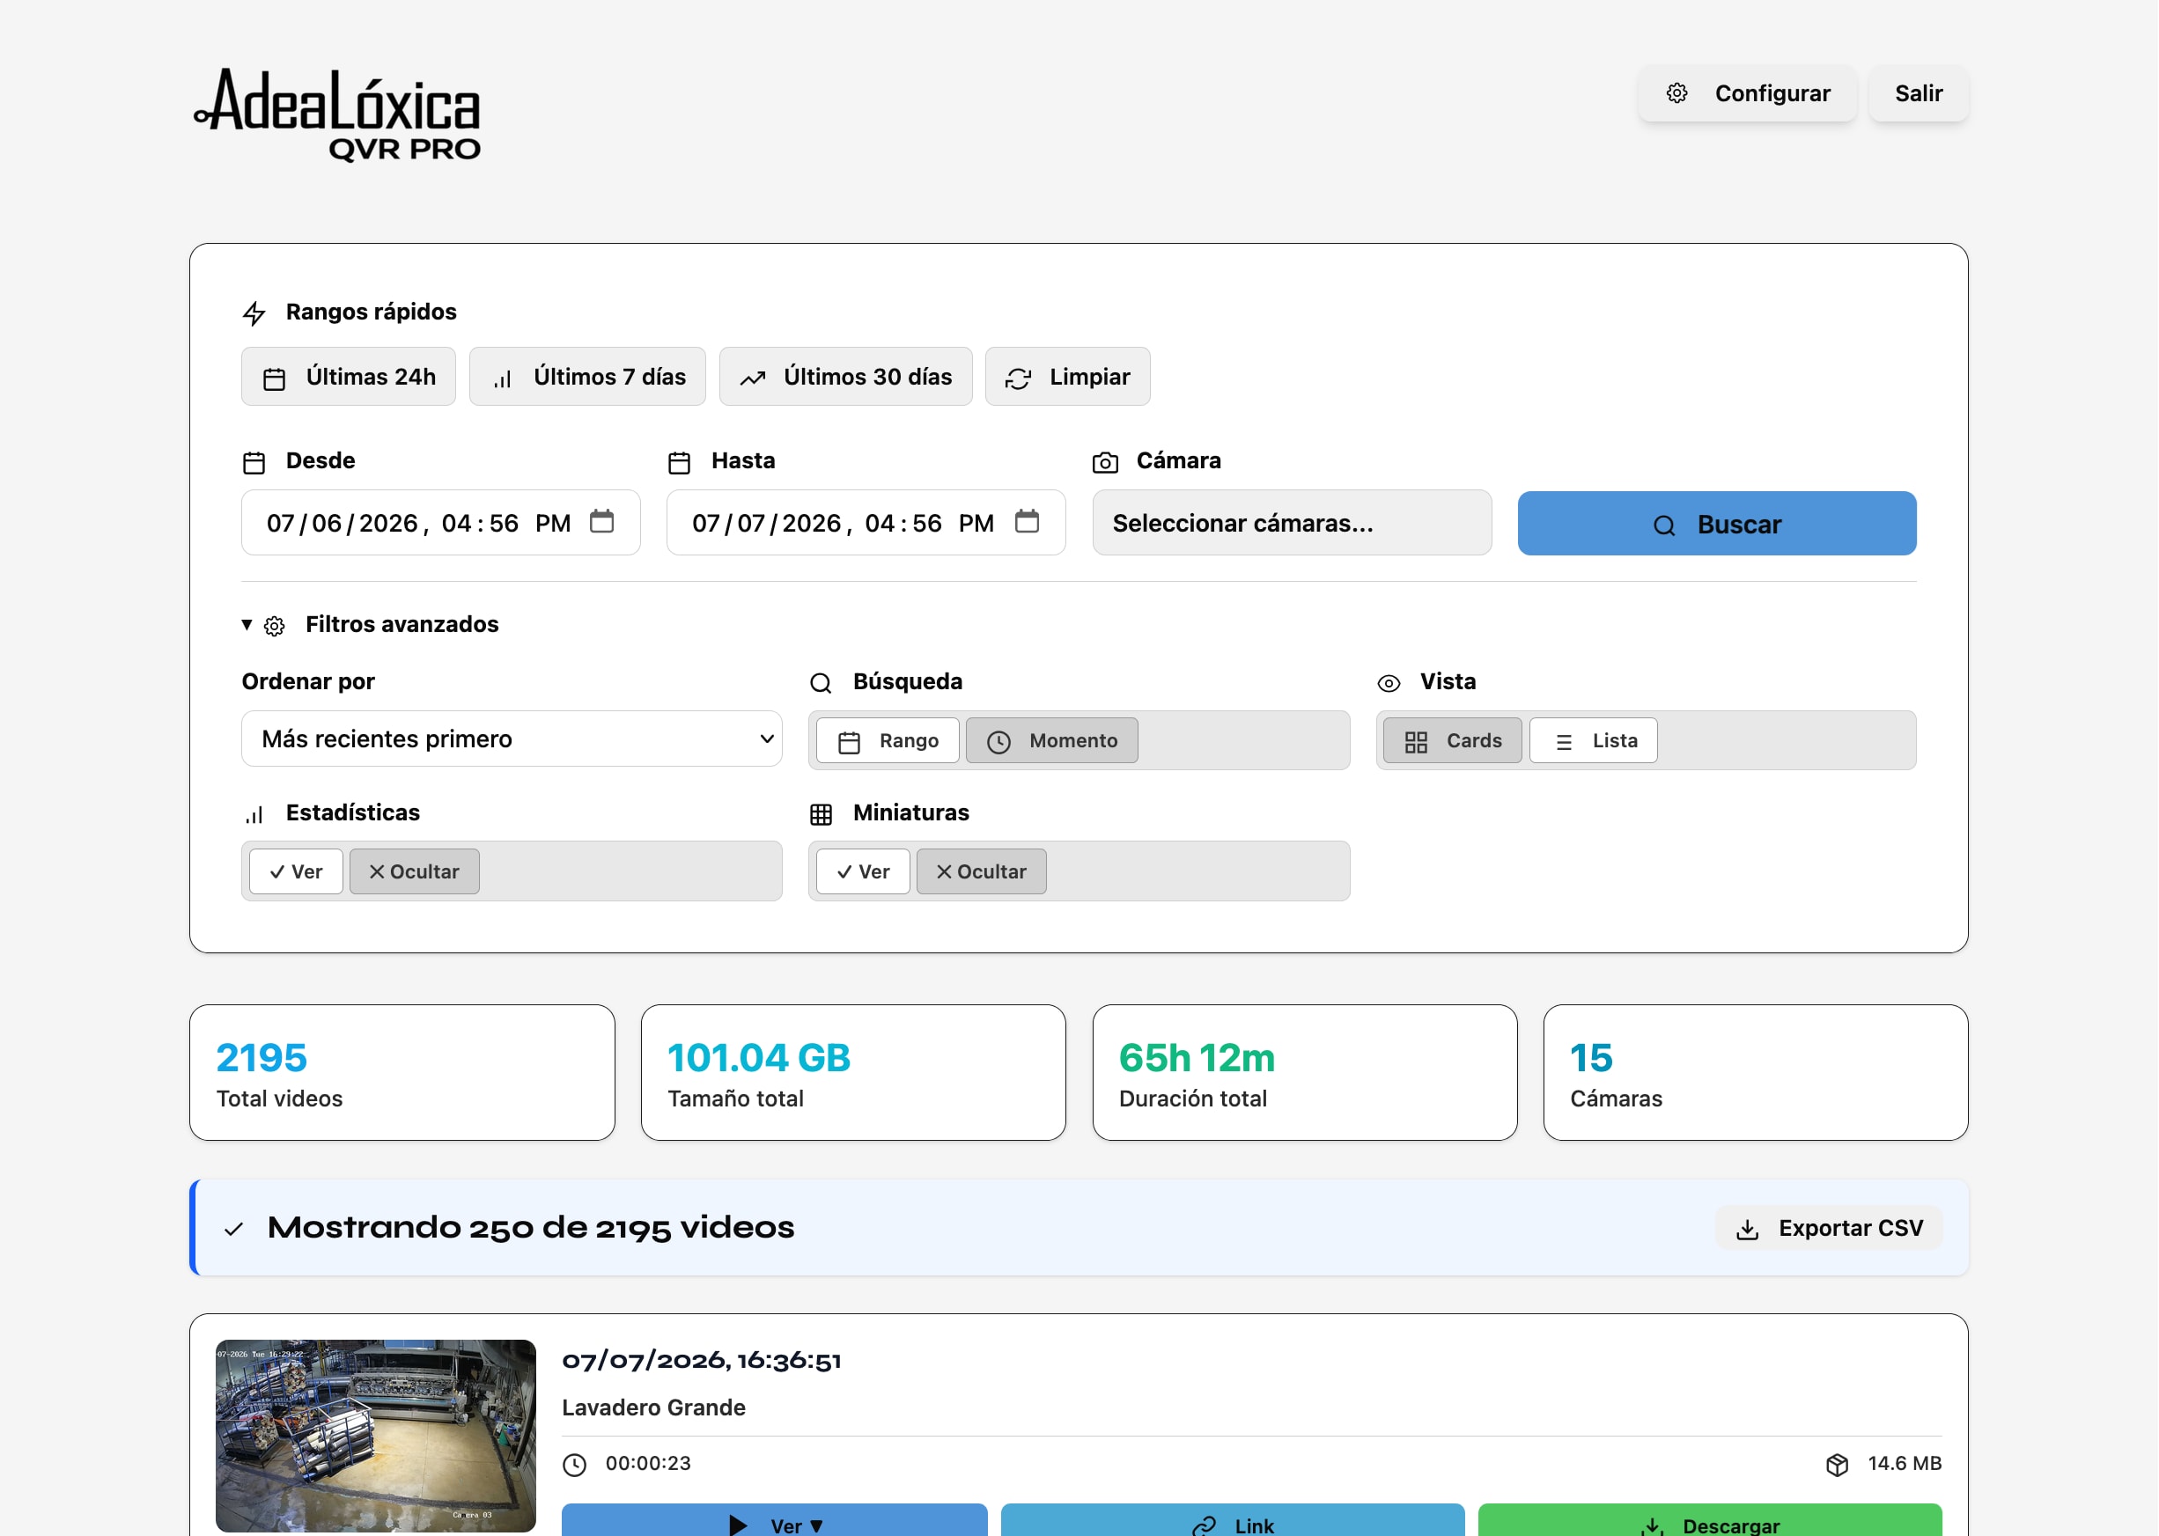This screenshot has width=2159, height=1536.
Task: Hide thumbnails with Ocultar under Miniaturas
Action: (981, 871)
